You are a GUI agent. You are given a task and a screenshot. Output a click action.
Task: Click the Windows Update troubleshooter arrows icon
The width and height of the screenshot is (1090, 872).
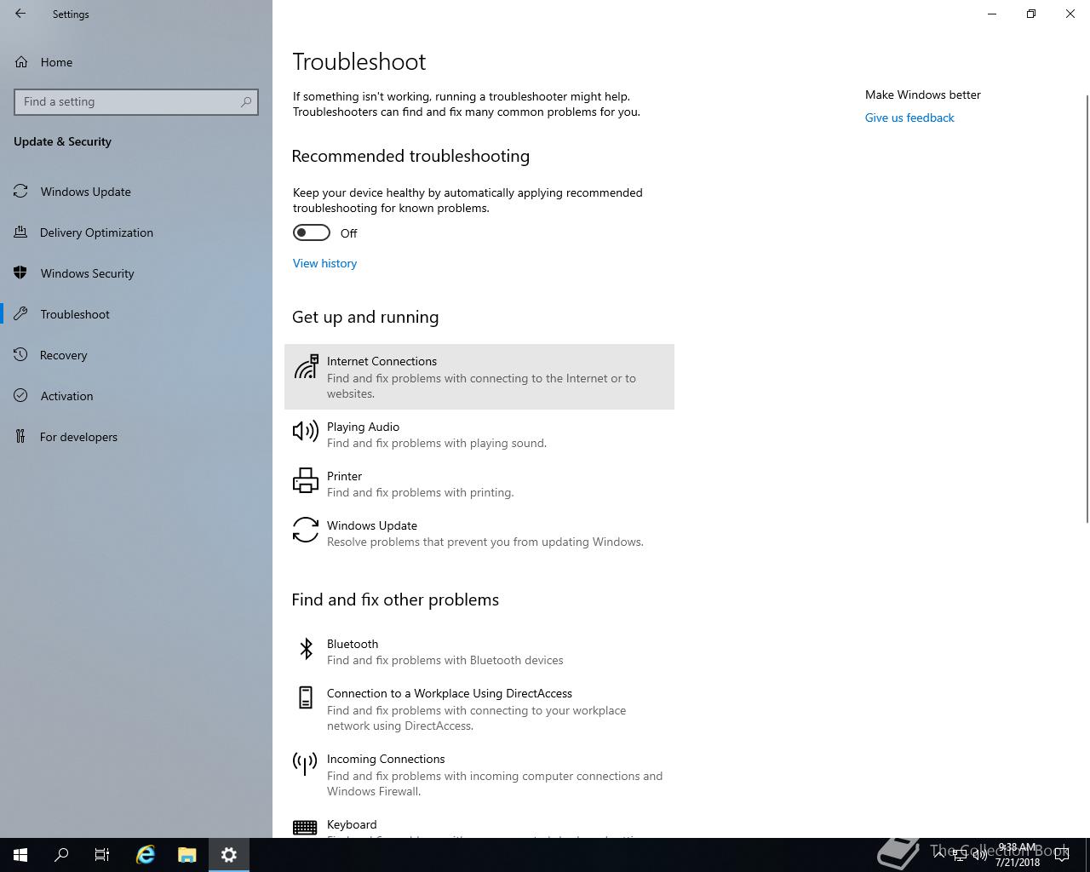pos(306,530)
